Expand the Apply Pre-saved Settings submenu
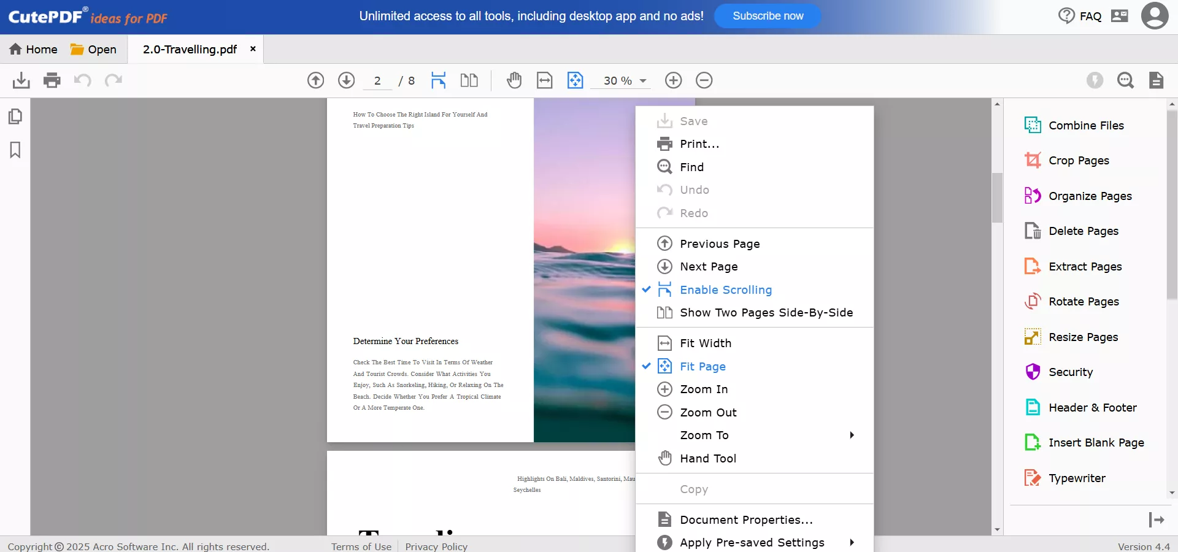1178x552 pixels. [752, 542]
